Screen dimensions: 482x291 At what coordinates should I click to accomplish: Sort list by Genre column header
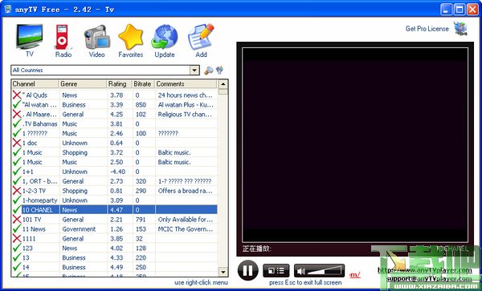(83, 83)
